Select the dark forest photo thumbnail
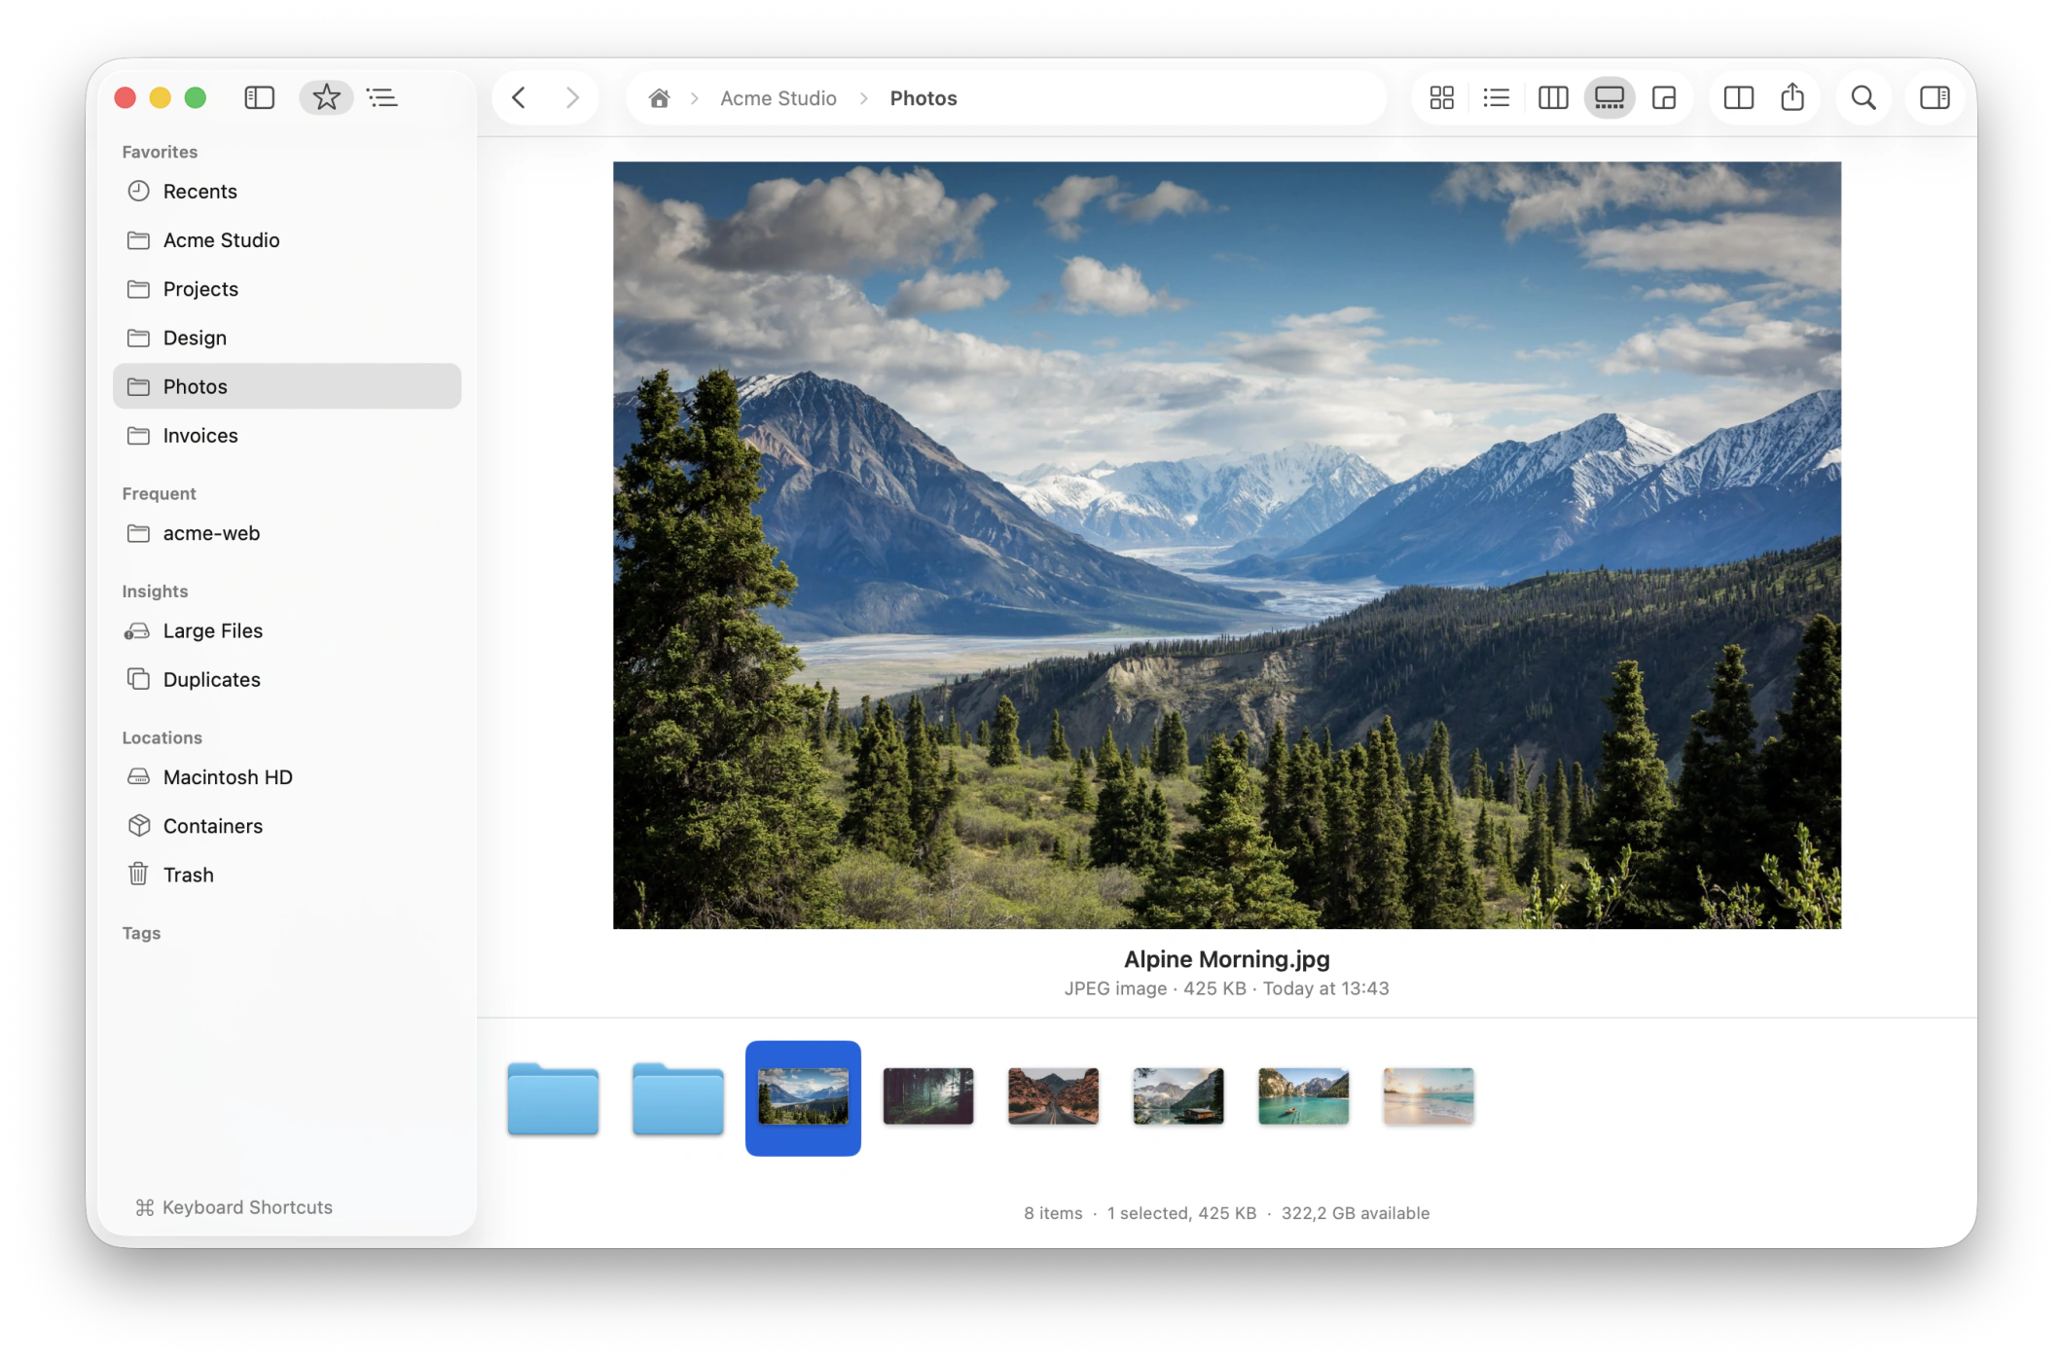Viewport: 2063px width, 1361px height. tap(927, 1096)
